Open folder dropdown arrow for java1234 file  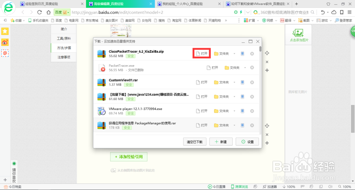(234, 97)
